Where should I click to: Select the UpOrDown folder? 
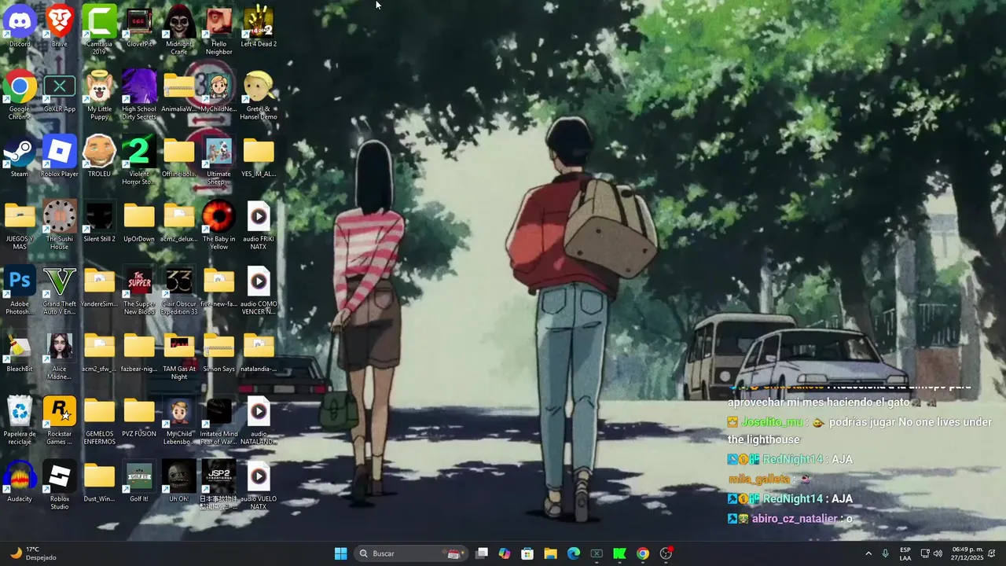click(x=139, y=221)
